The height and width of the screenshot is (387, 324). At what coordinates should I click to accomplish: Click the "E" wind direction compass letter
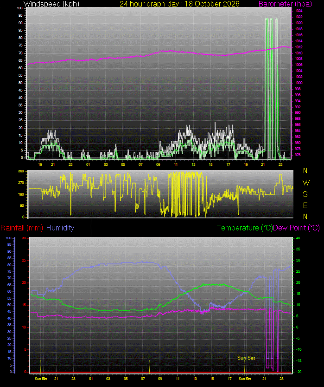pos(305,205)
